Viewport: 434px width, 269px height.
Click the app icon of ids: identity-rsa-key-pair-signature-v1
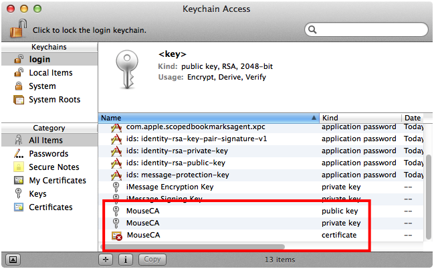[x=116, y=139]
